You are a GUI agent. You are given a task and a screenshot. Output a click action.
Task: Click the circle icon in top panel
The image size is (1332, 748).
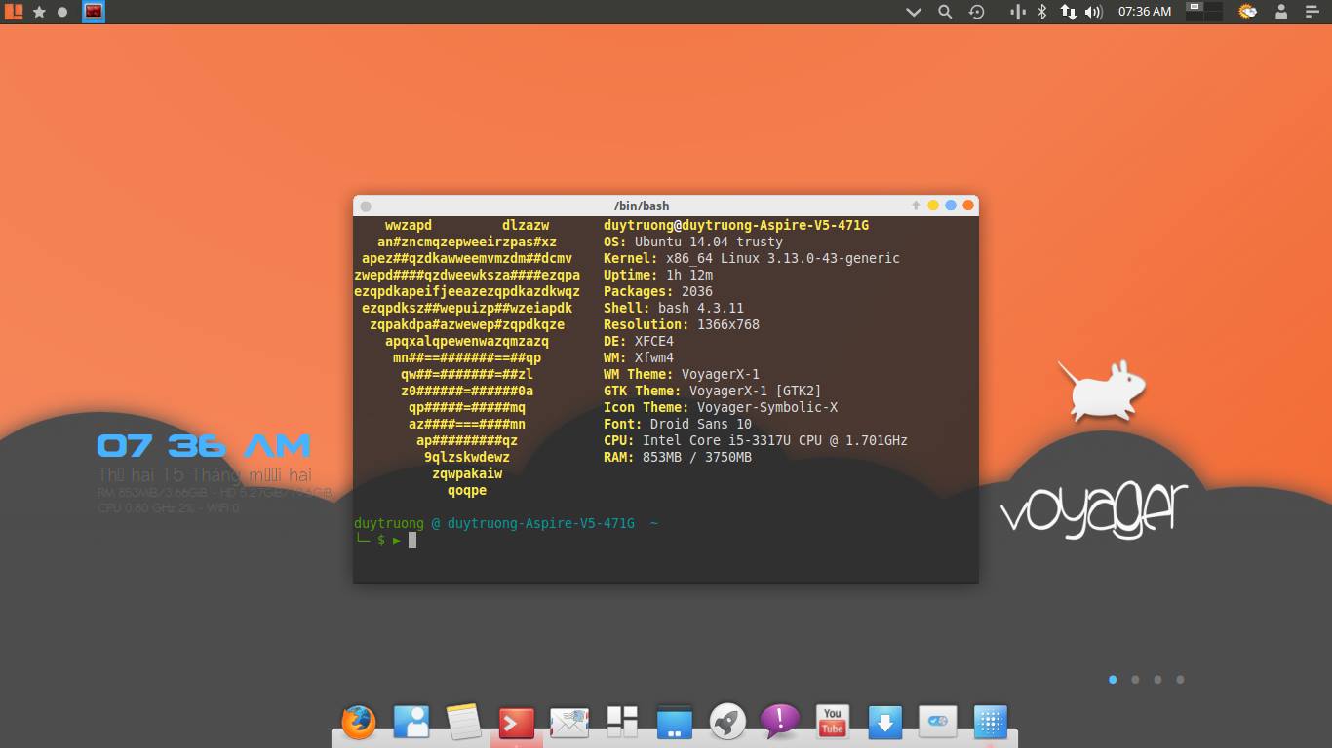click(63, 12)
